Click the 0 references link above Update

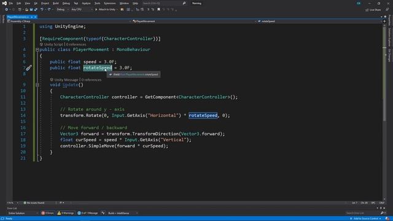[91, 80]
